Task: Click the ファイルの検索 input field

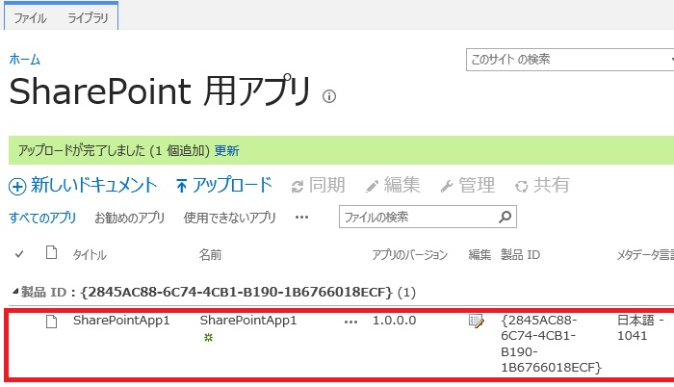Action: click(418, 218)
